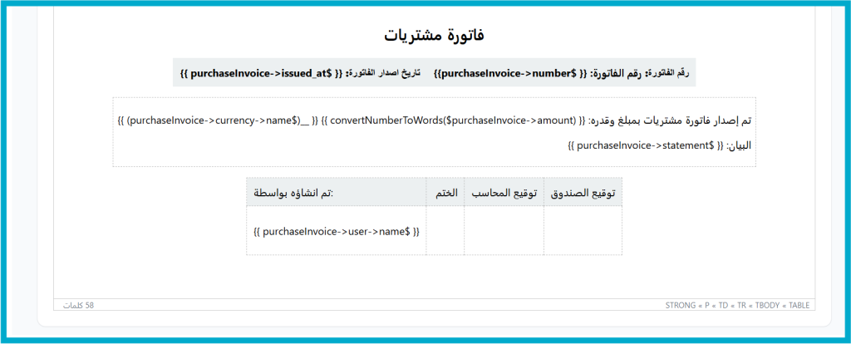Click the purchaseInvoice->user->name table cell

pos(336,232)
